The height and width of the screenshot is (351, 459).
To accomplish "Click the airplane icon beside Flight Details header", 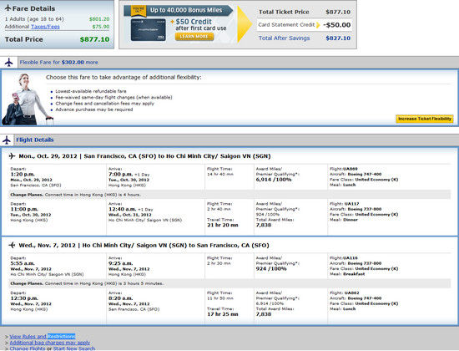I will point(7,140).
